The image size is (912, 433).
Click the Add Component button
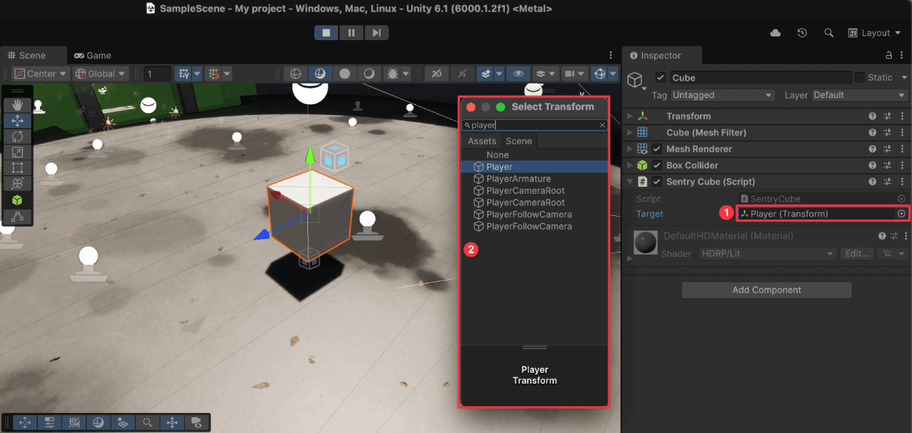click(766, 289)
